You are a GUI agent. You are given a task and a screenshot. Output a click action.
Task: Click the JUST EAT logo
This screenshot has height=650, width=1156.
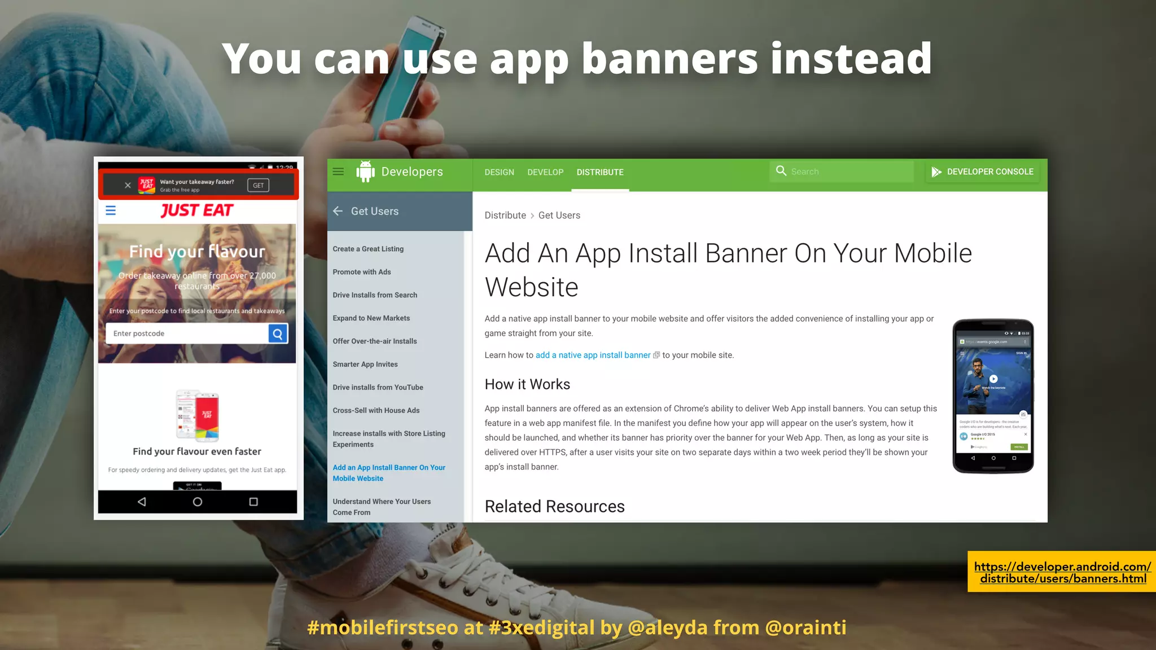[x=197, y=210]
